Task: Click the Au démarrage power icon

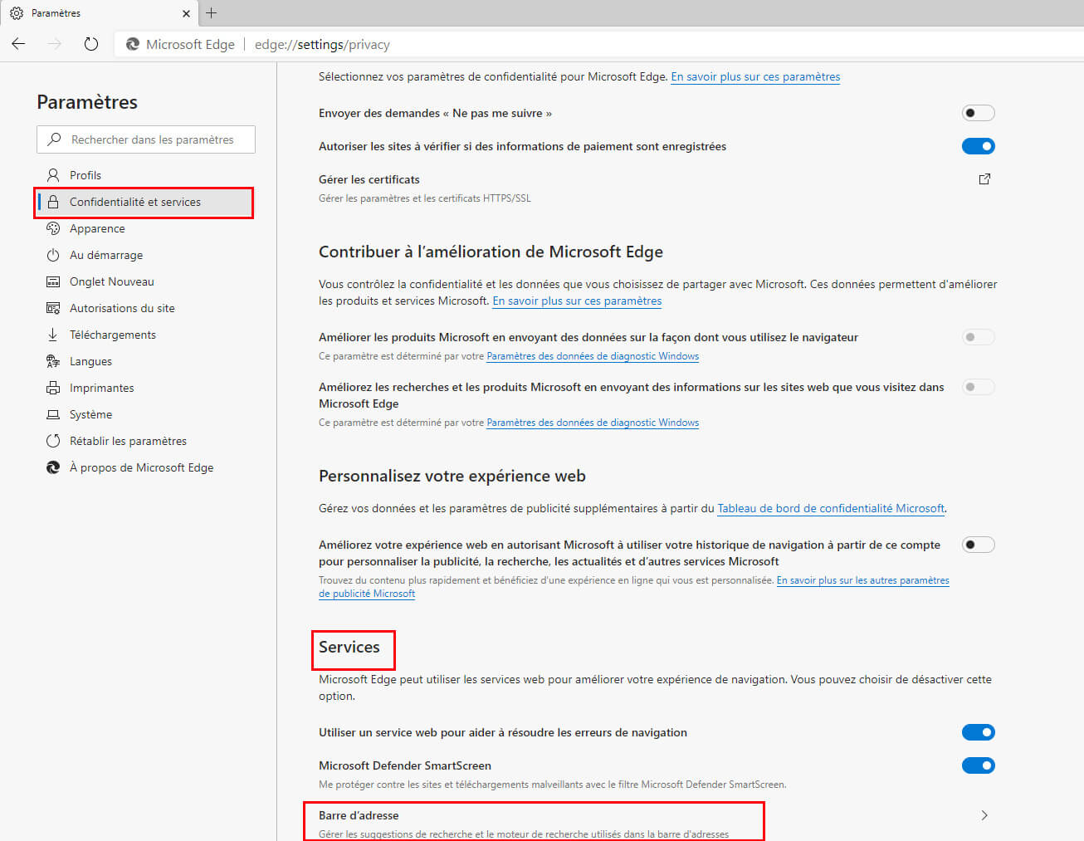Action: pos(53,255)
